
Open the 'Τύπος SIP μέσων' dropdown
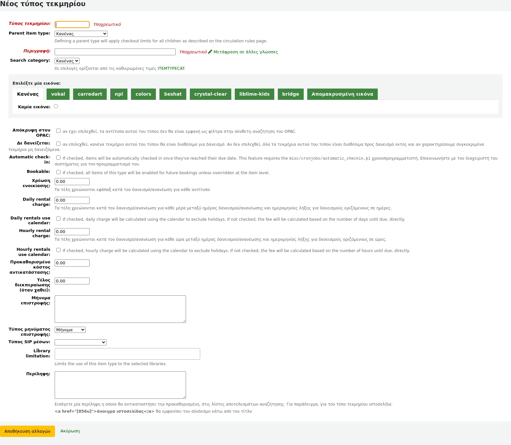[80, 342]
